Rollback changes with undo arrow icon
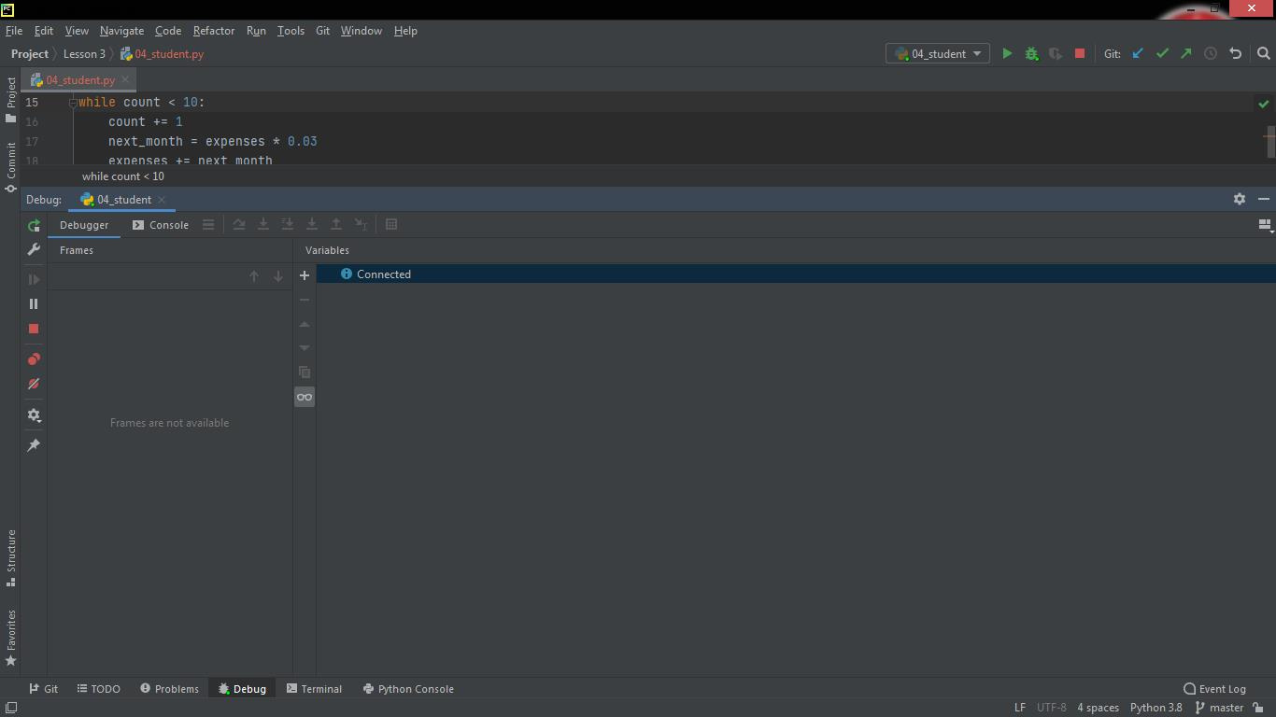This screenshot has height=717, width=1276. [x=1235, y=54]
